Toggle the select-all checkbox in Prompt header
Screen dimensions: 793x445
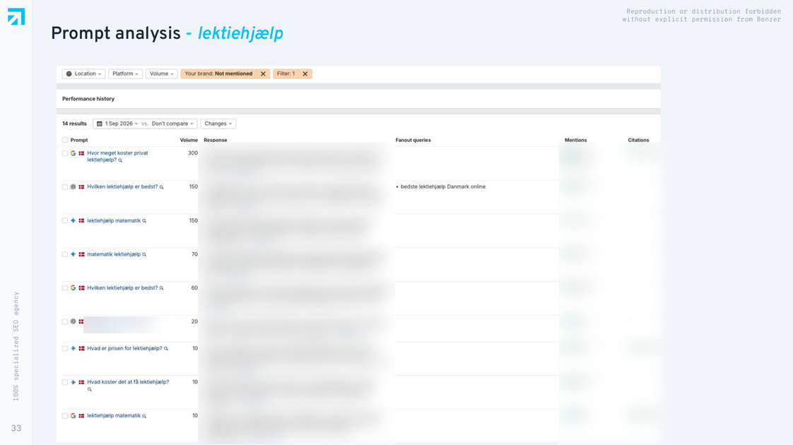tap(65, 140)
